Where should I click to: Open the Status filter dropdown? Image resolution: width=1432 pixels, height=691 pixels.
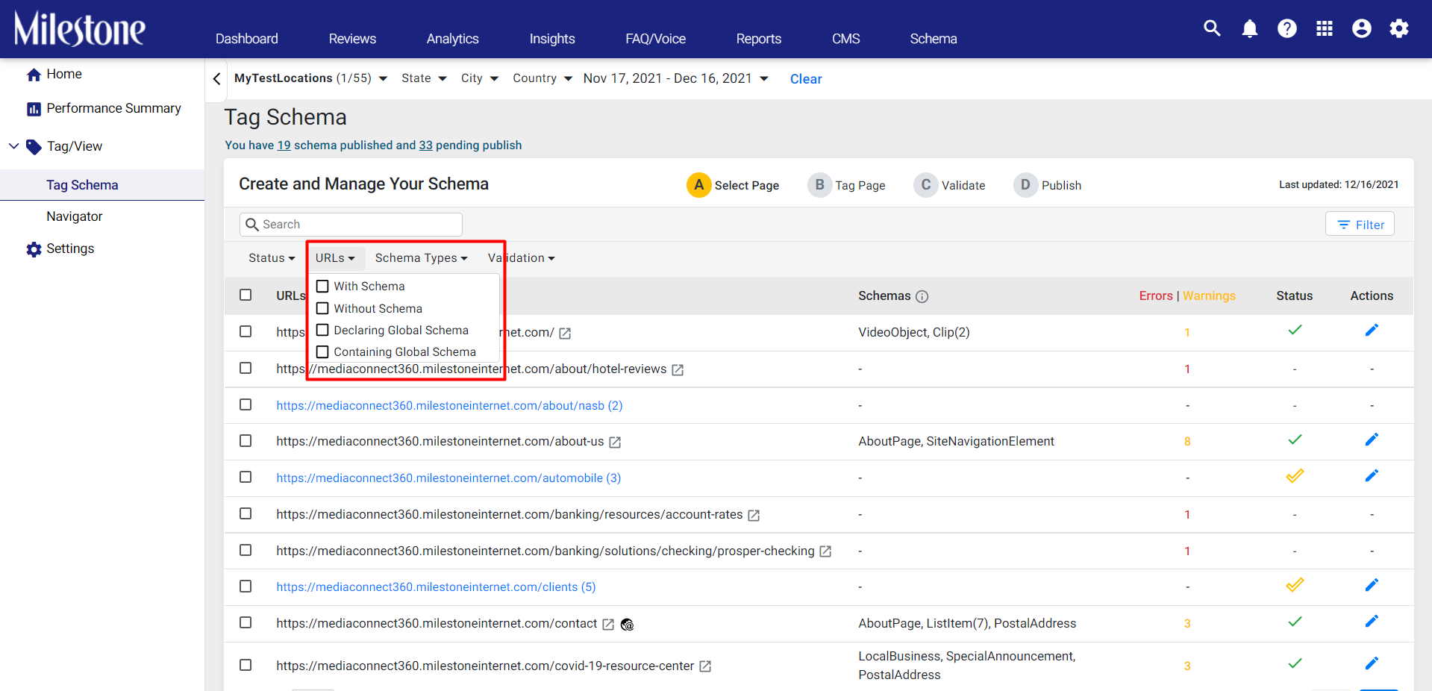pos(272,258)
